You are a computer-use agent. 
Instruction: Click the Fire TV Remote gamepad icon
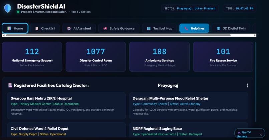(239, 133)
